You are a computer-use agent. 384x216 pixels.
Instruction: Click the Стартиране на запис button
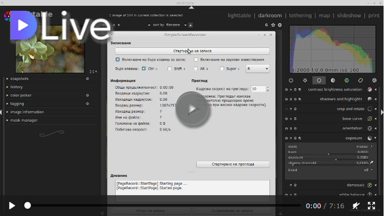(x=192, y=51)
